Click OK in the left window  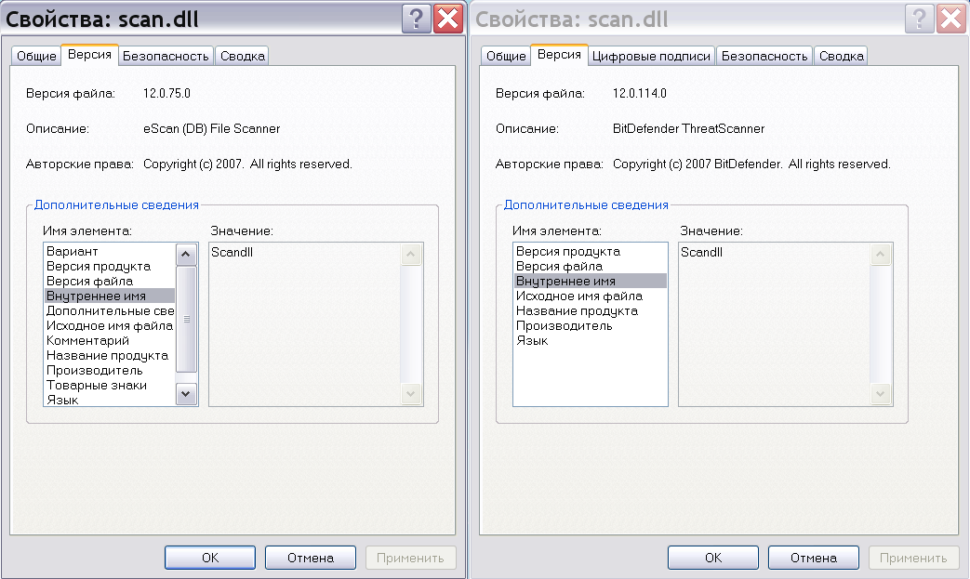(210, 558)
